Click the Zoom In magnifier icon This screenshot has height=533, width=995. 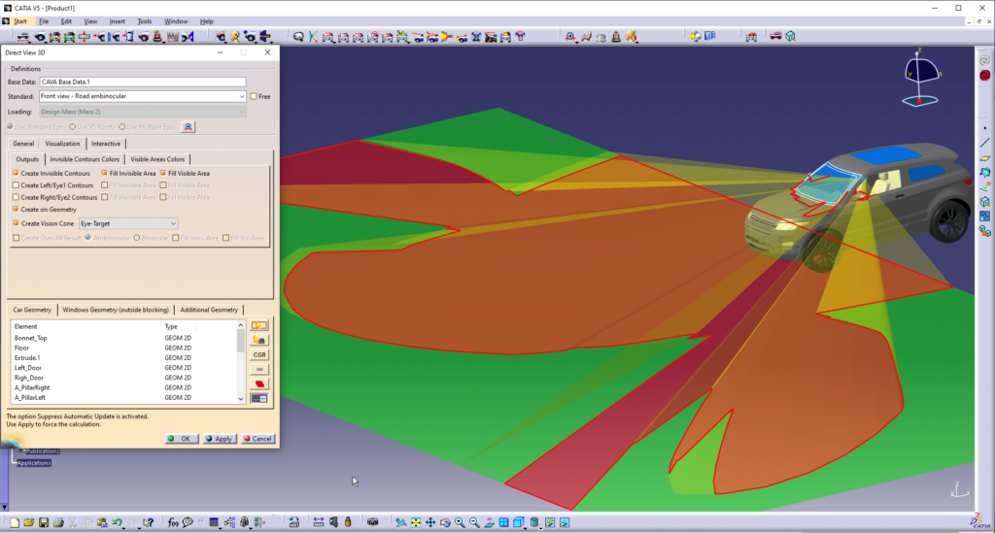[x=460, y=523]
